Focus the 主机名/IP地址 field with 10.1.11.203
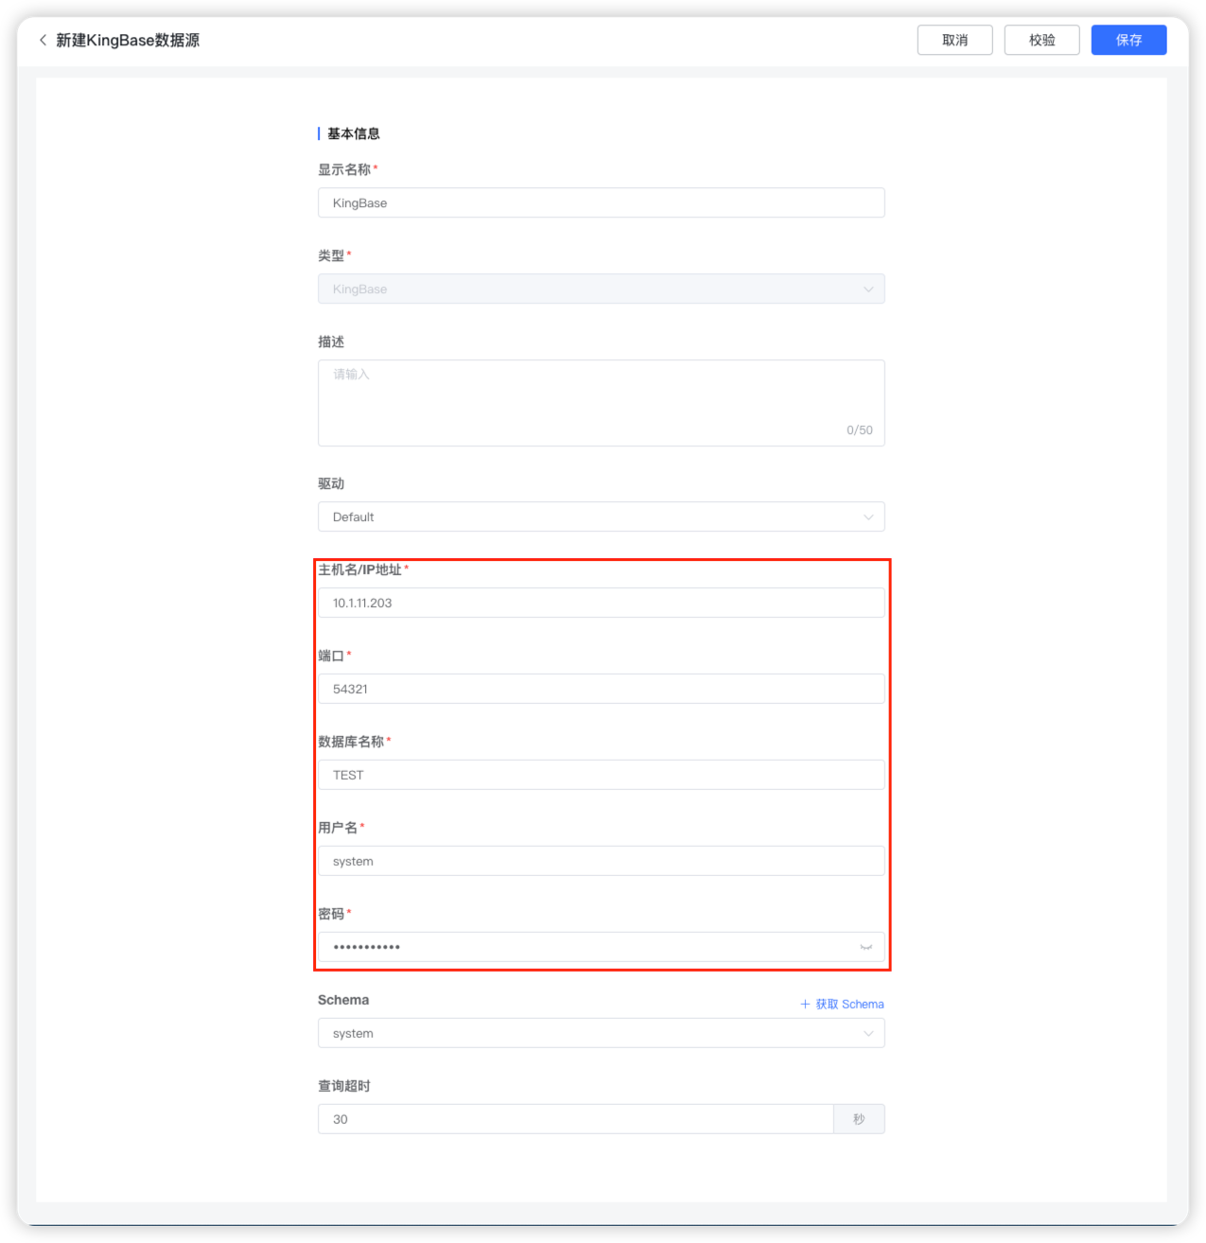 coord(601,603)
